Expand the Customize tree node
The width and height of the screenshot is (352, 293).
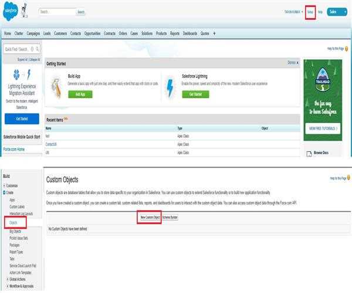[x=4, y=186]
